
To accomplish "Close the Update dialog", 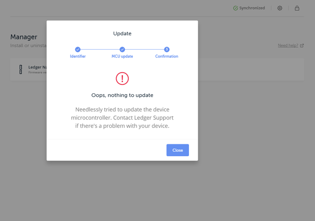I will tap(178, 150).
